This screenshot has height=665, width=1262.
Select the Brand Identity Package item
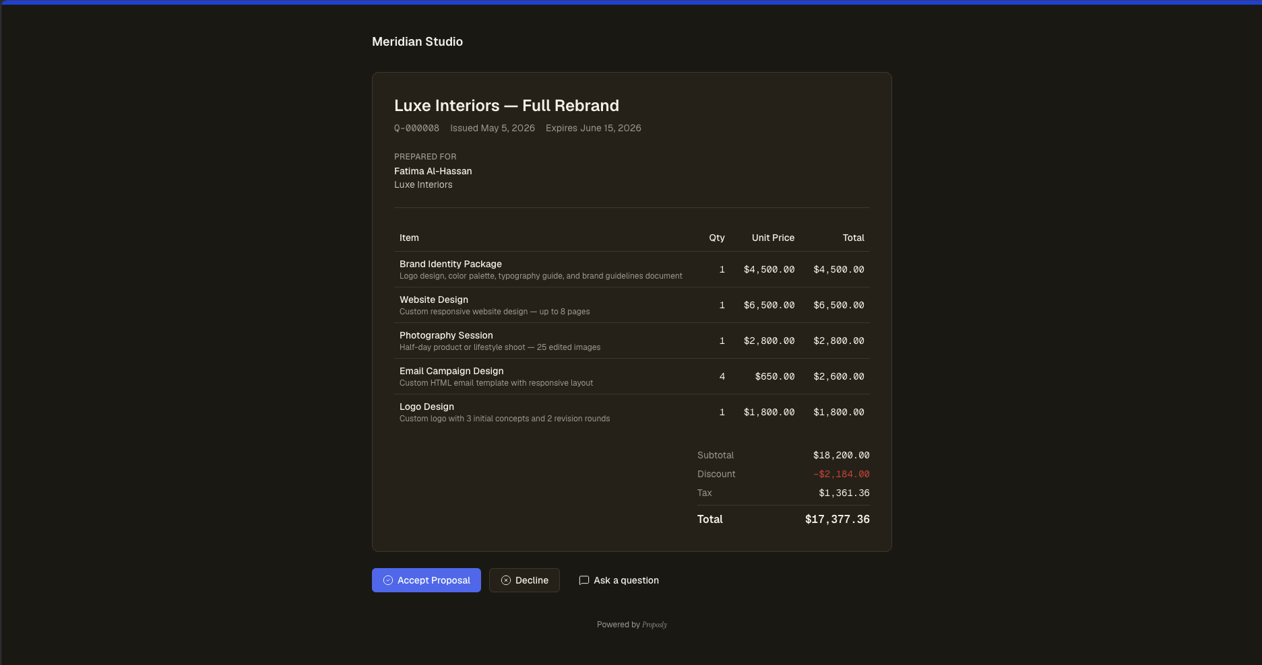pyautogui.click(x=451, y=264)
